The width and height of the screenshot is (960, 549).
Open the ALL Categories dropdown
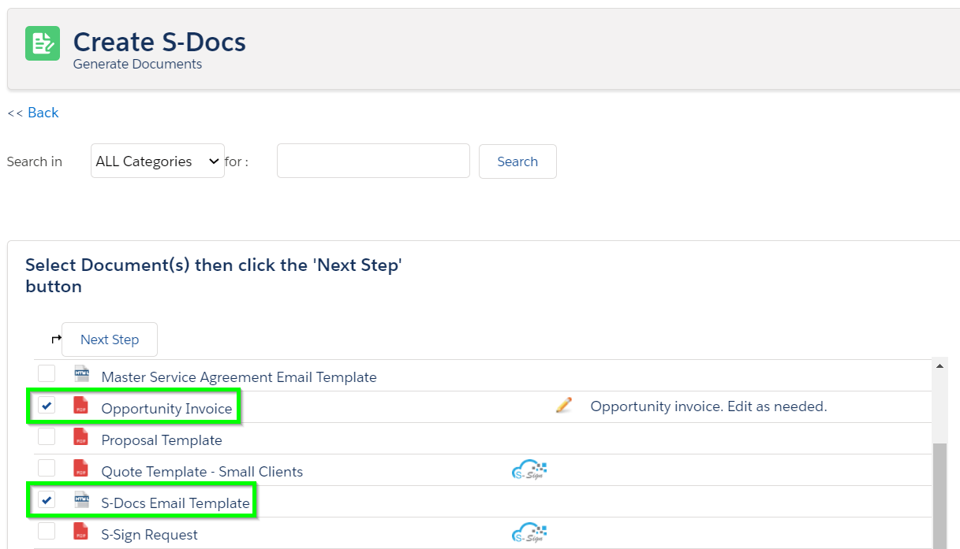click(158, 161)
